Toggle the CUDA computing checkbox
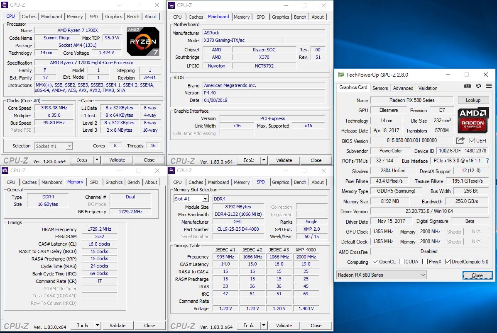This screenshot has height=333, width=497. [402, 261]
